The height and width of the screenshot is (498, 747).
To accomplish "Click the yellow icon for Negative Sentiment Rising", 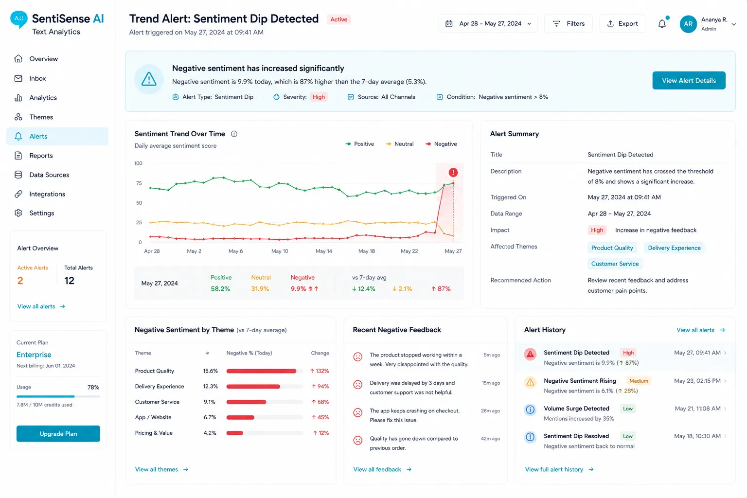I will coord(530,382).
